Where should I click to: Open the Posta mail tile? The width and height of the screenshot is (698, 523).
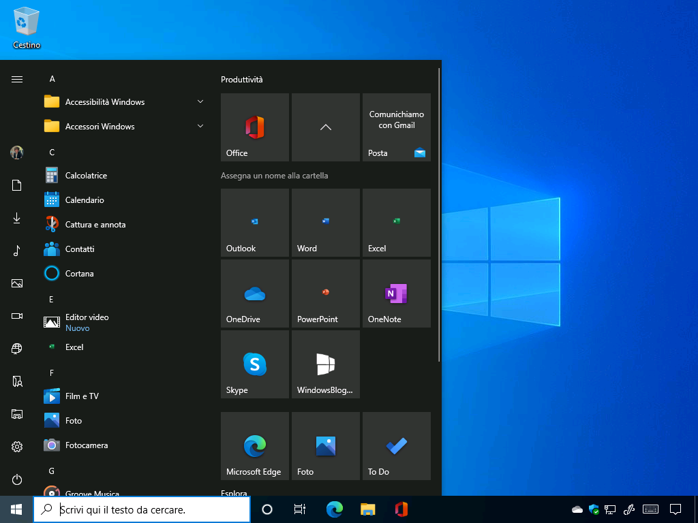[x=397, y=127]
